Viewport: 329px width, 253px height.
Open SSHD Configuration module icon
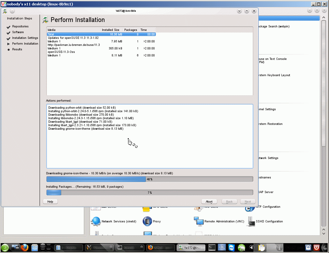[251, 221]
